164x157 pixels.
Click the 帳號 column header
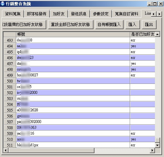click(73, 34)
